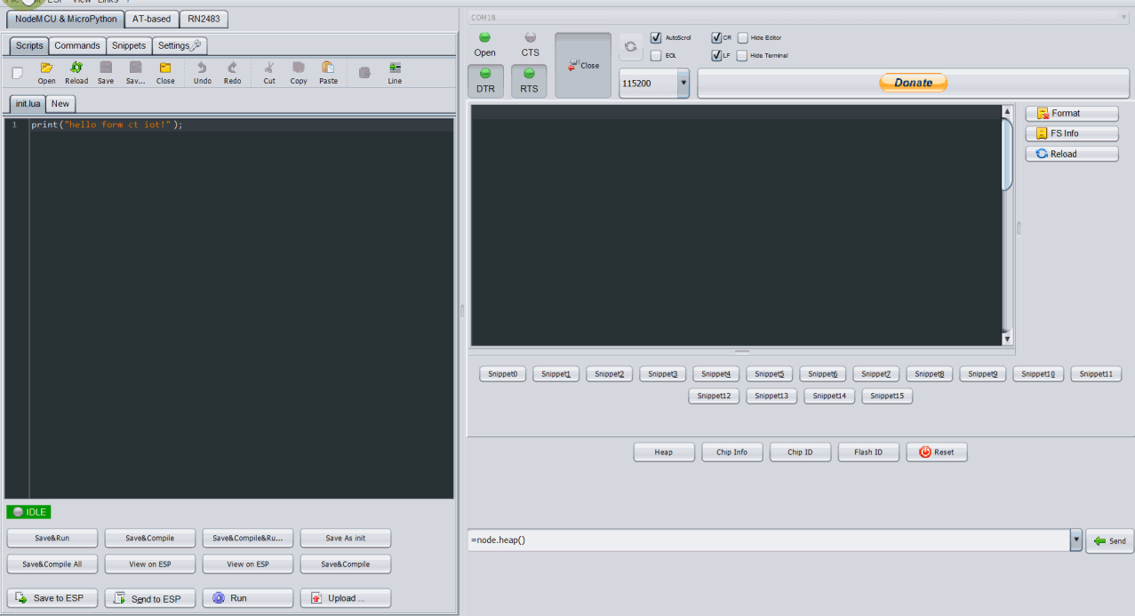Open a script file from disk
This screenshot has width=1135, height=616.
tap(46, 73)
